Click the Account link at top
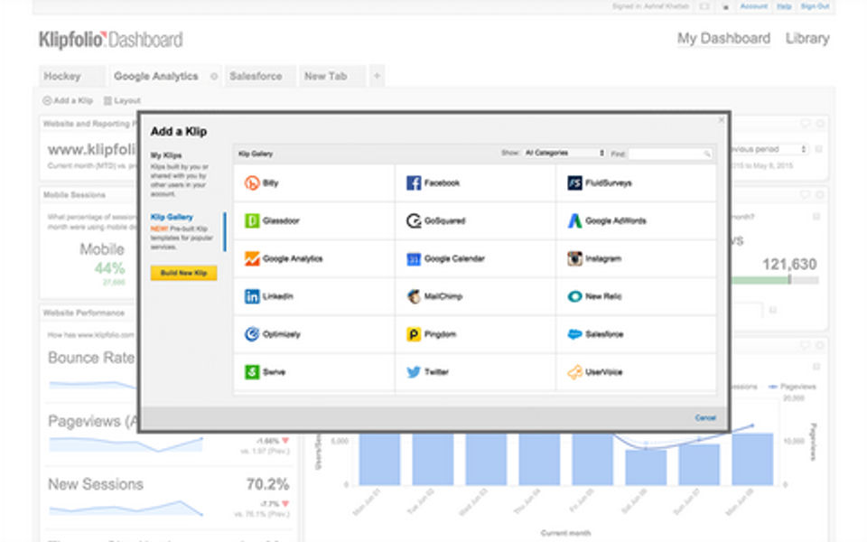 click(753, 6)
